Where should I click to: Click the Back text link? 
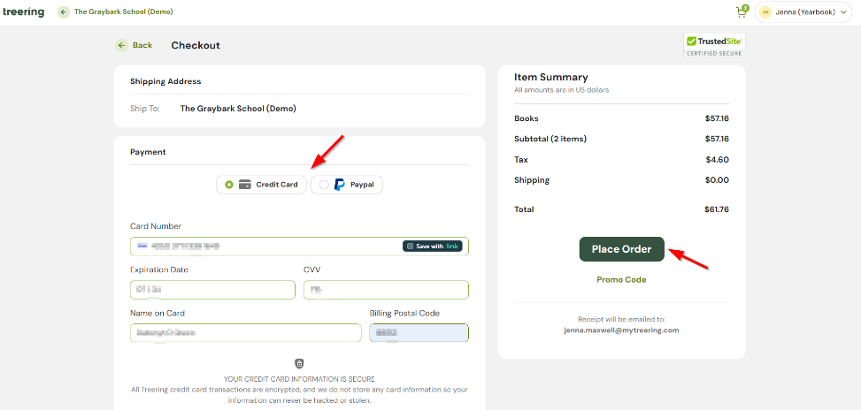pos(142,45)
